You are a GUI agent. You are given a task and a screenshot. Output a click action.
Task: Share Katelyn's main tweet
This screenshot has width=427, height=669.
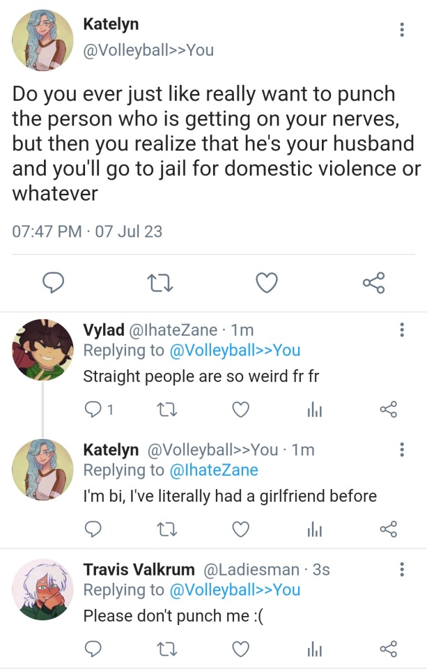pyautogui.click(x=373, y=283)
